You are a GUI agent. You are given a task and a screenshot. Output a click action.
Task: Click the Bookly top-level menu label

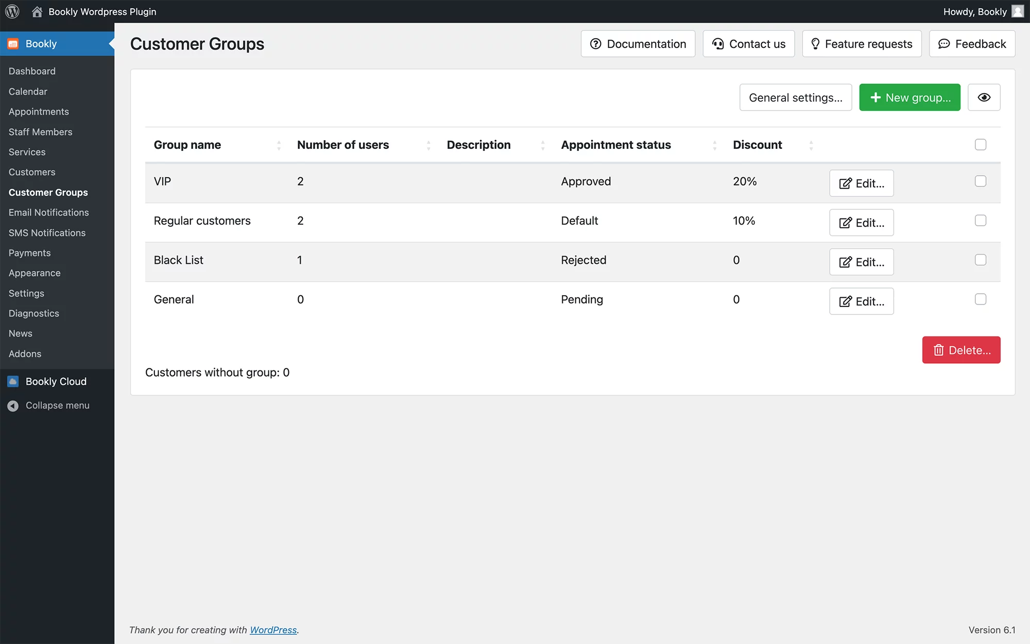point(41,44)
